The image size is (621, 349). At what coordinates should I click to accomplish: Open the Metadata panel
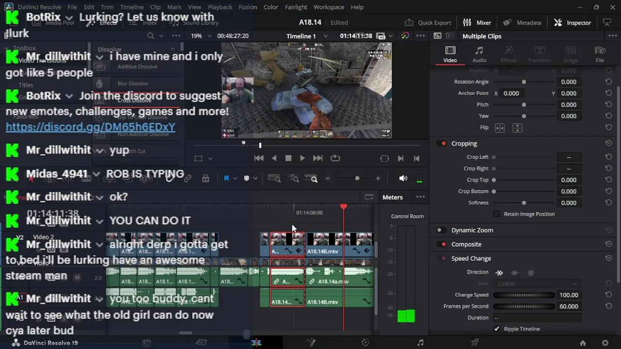522,22
